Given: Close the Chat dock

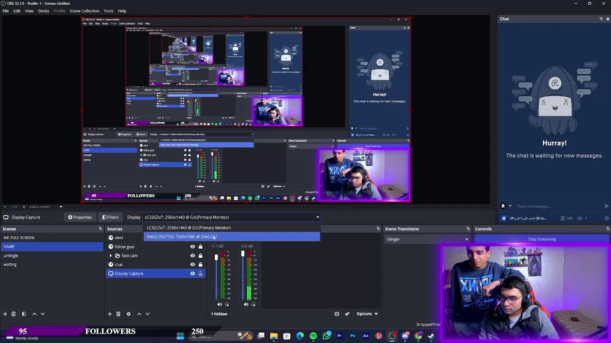Looking at the screenshot, I should click(x=607, y=19).
